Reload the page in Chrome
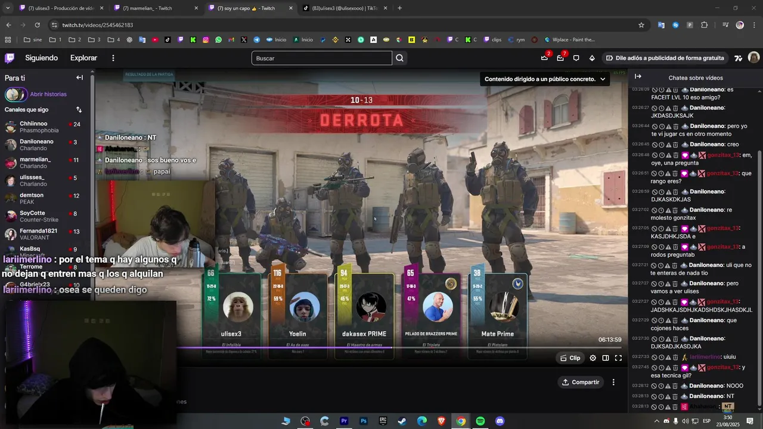The width and height of the screenshot is (763, 429). click(37, 25)
